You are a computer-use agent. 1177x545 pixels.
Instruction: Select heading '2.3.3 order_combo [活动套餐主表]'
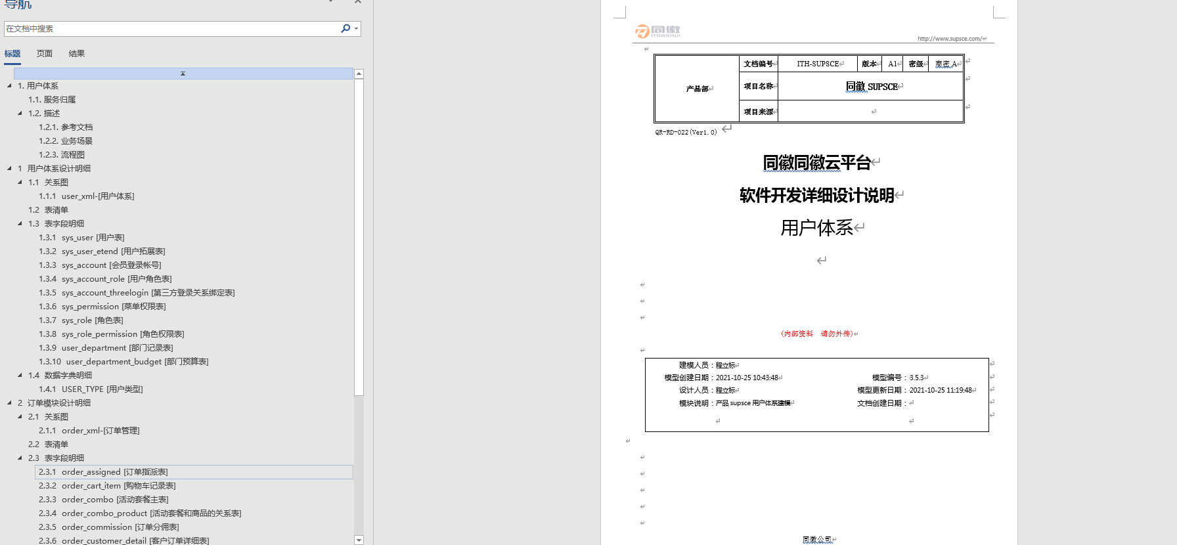pos(104,500)
